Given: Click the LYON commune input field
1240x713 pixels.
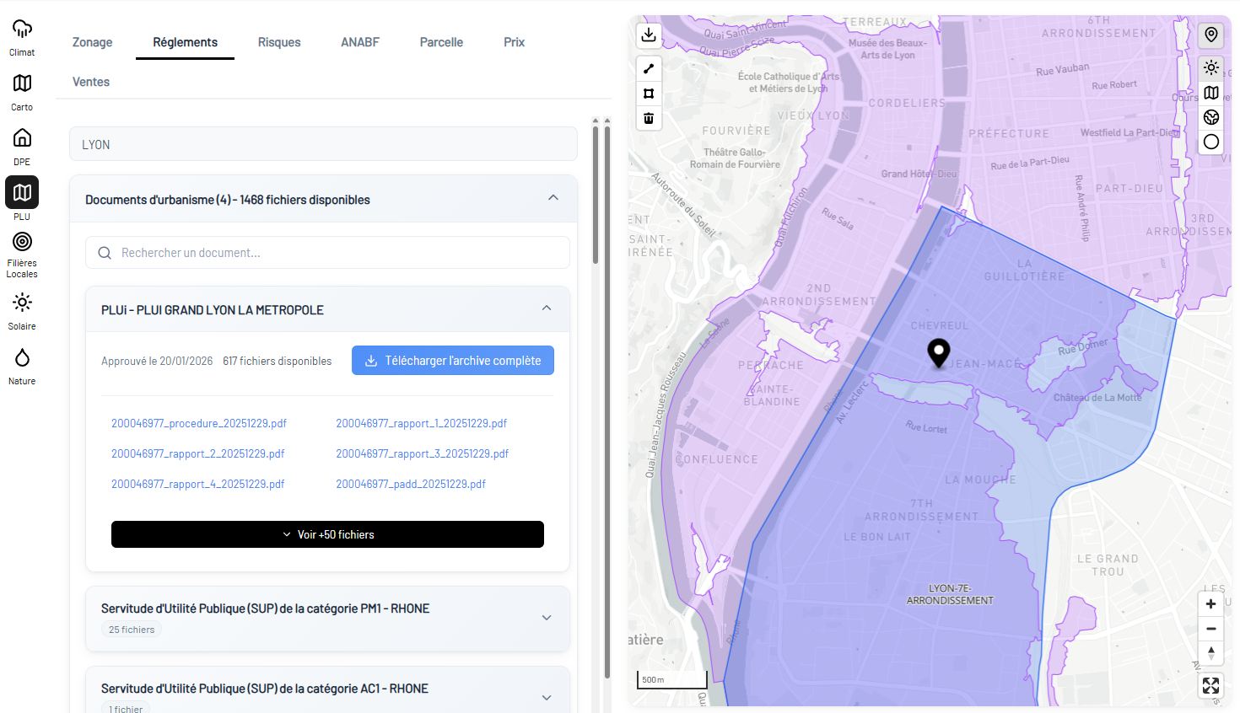Looking at the screenshot, I should pyautogui.click(x=323, y=144).
